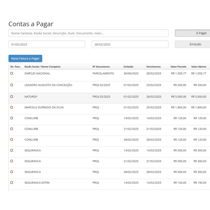Click the NATURGY row status icon

click(12, 97)
